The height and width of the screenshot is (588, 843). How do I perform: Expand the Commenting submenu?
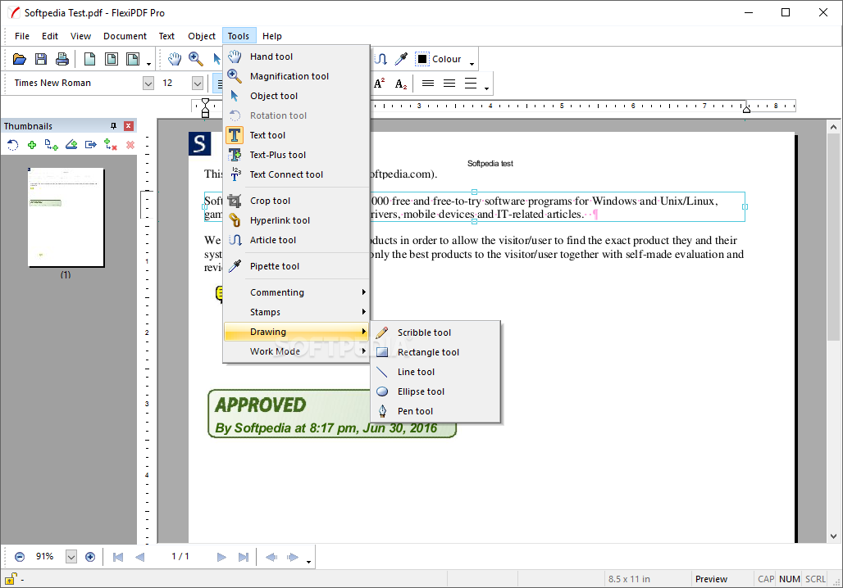click(296, 292)
